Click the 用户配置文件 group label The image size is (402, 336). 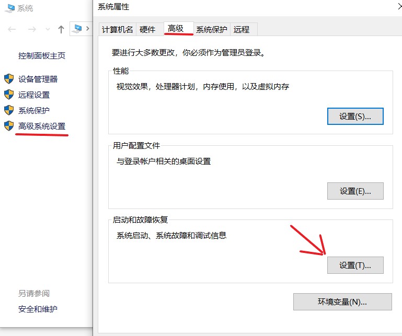[x=136, y=146]
